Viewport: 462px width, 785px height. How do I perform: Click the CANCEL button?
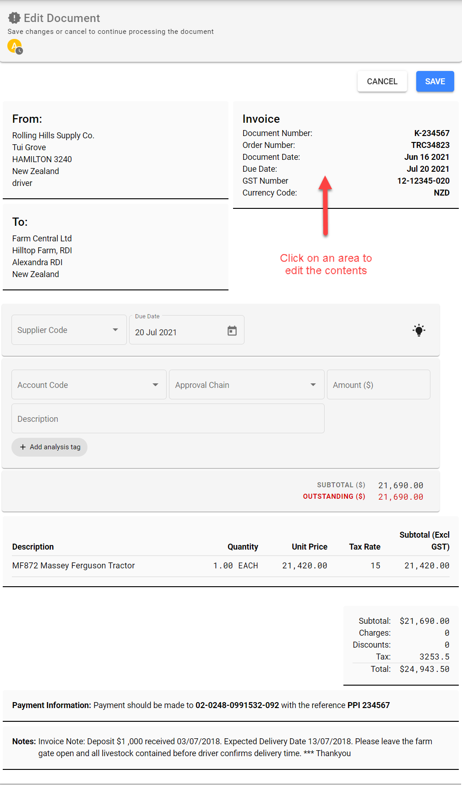[382, 82]
